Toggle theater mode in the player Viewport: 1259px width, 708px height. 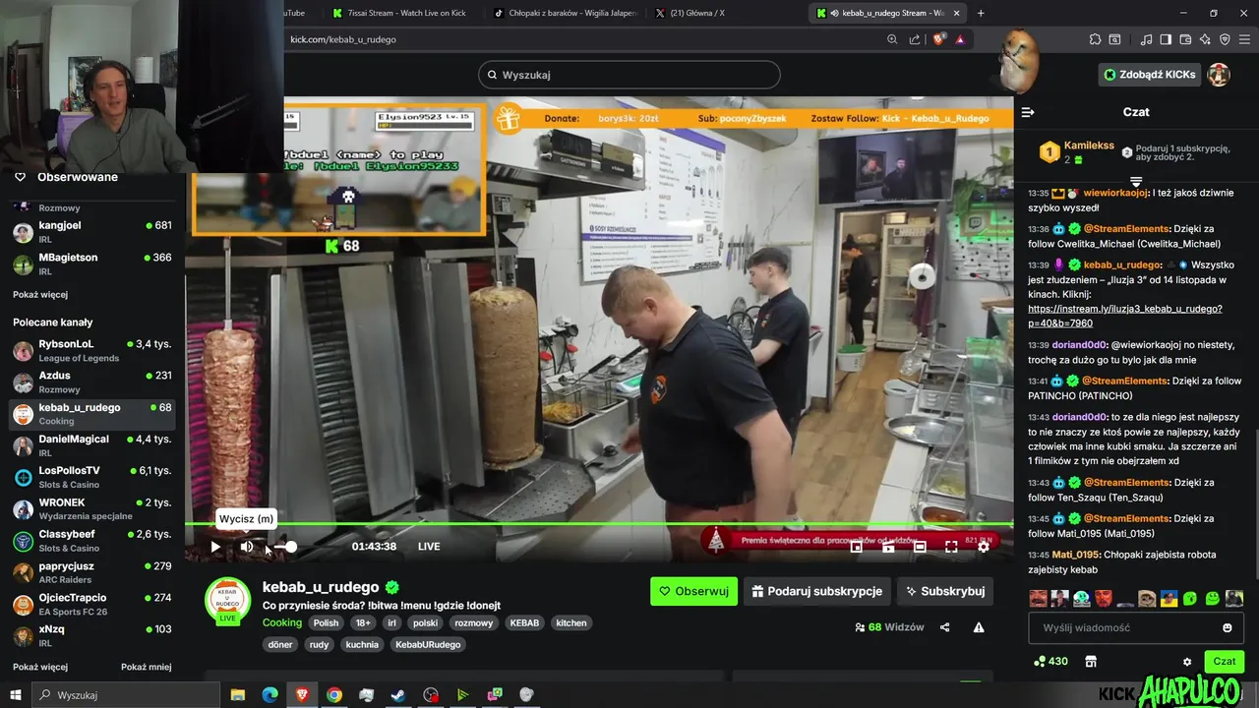pos(920,547)
